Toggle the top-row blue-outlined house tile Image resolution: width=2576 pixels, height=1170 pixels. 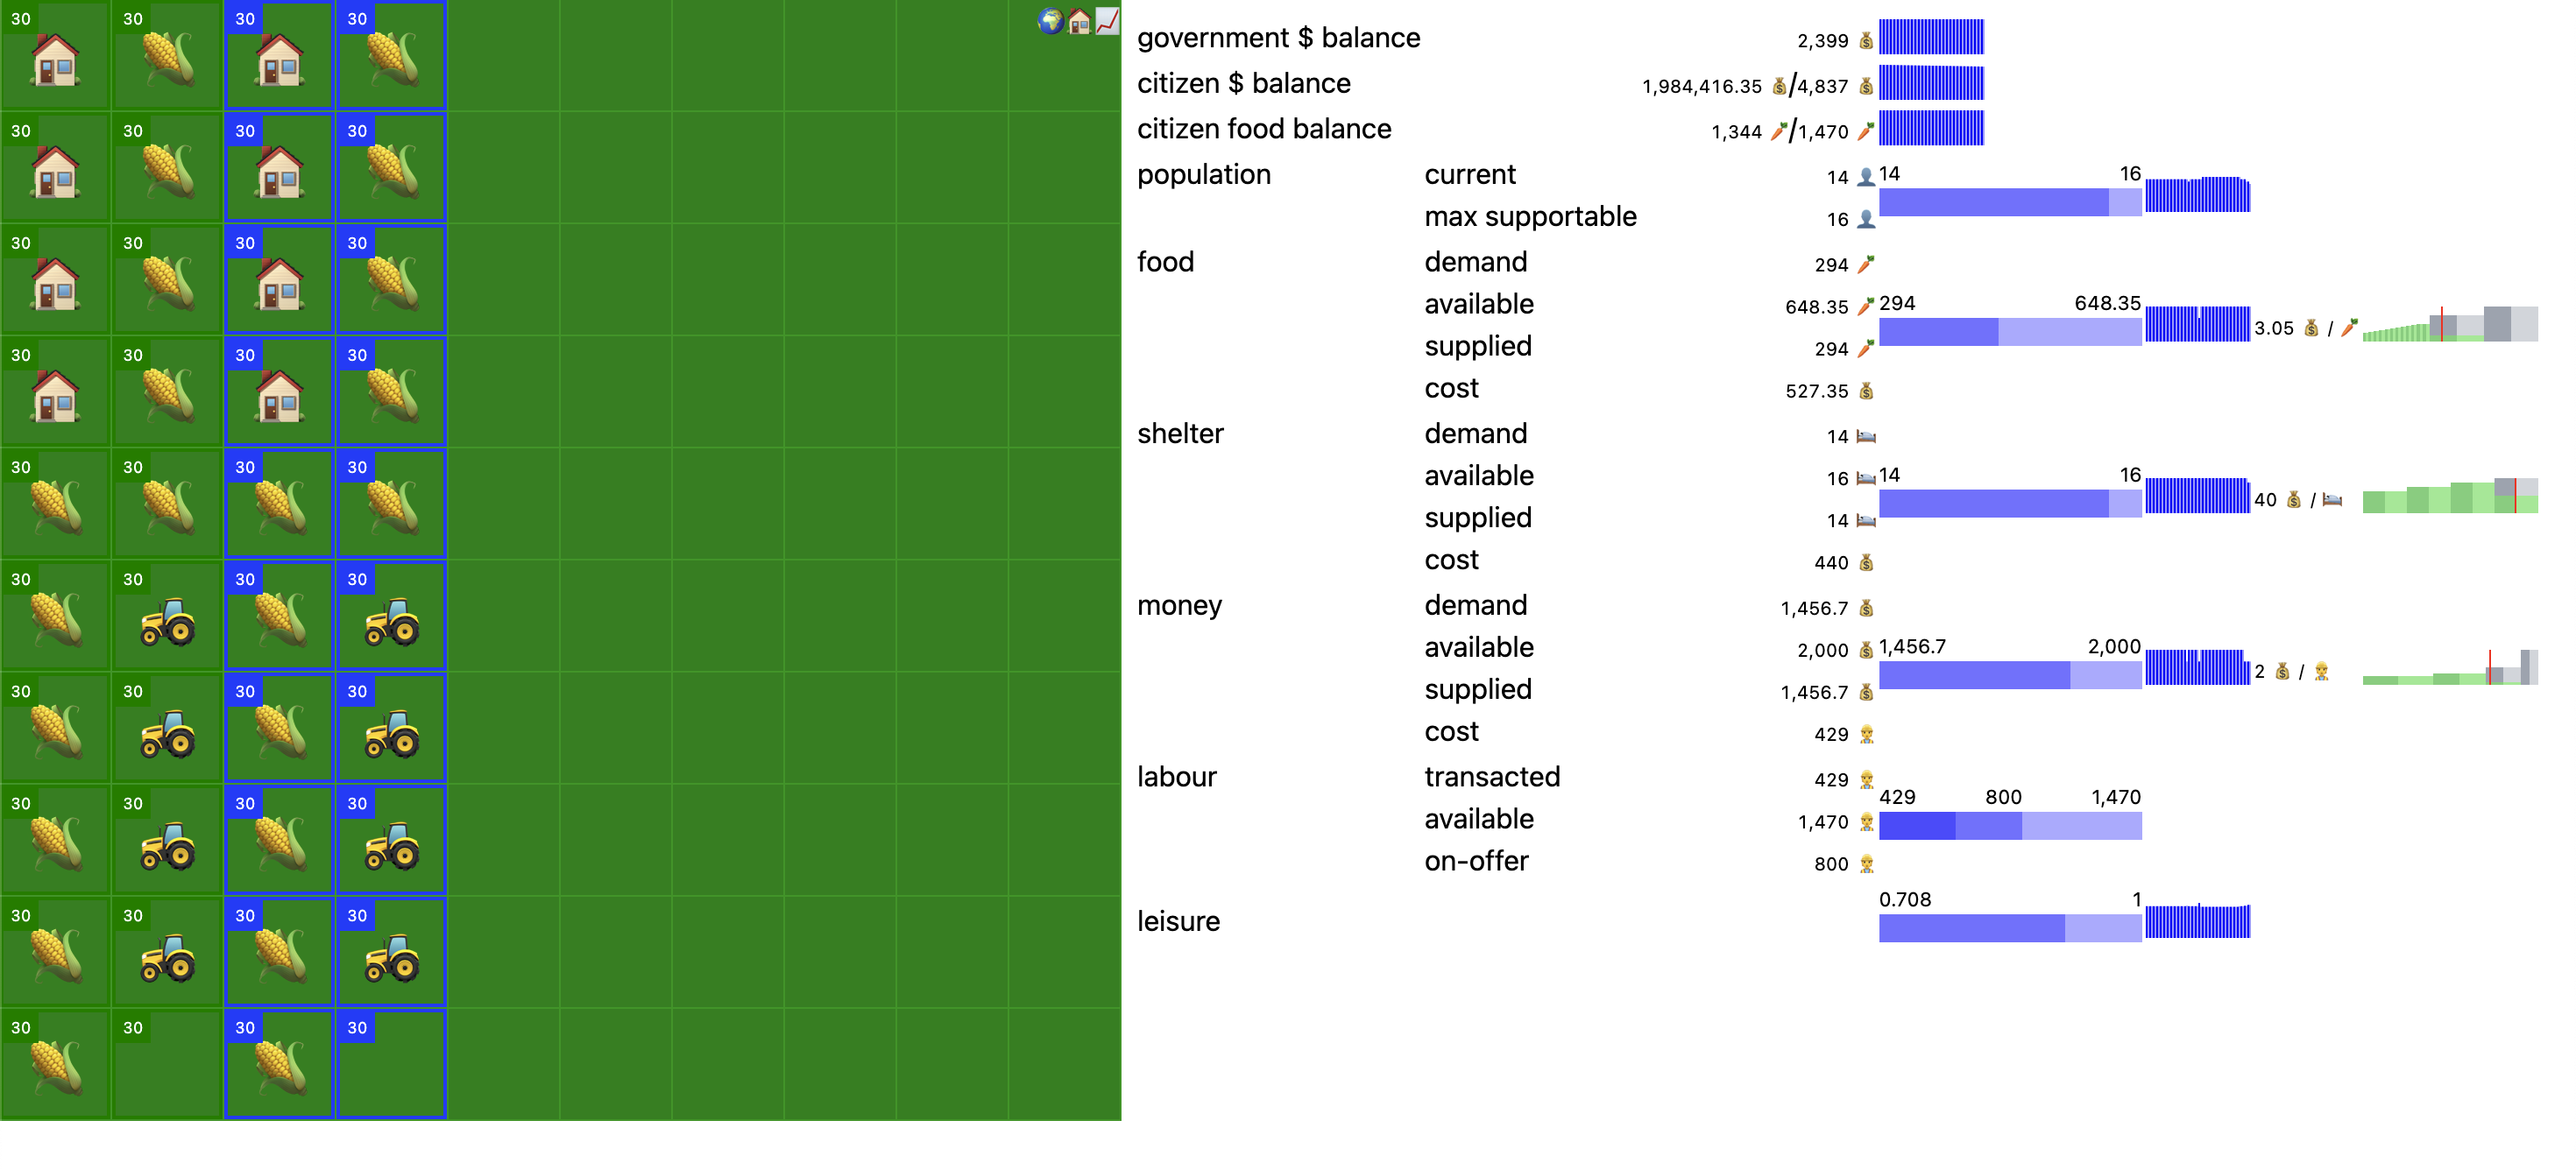[280, 56]
